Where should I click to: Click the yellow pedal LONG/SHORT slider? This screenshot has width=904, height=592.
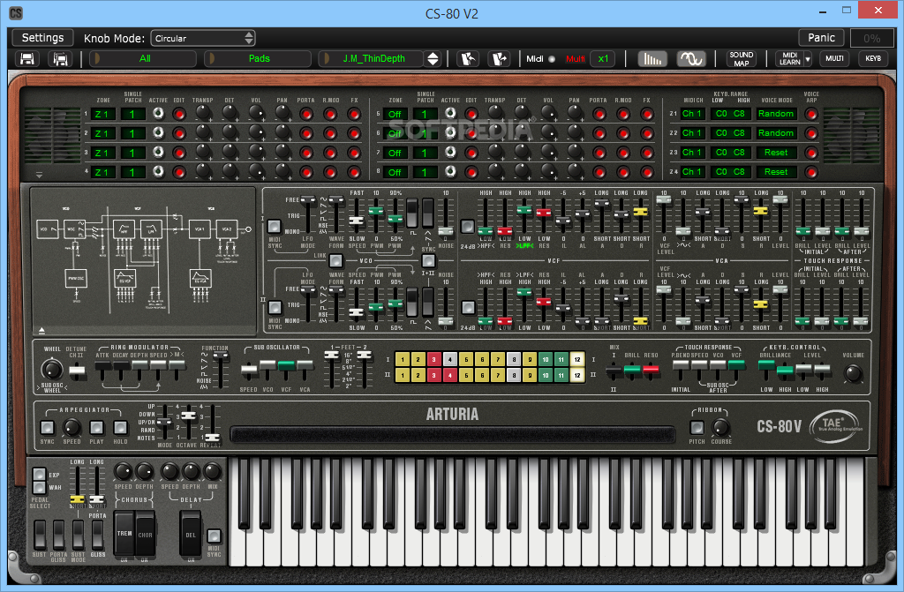pos(77,498)
